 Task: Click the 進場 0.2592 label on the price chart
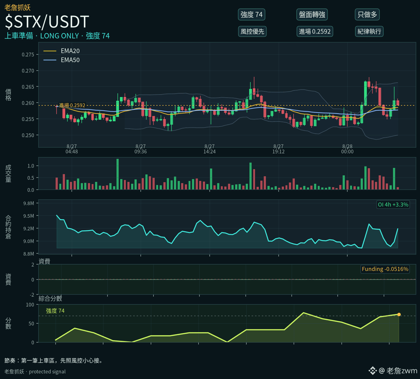tap(72, 105)
